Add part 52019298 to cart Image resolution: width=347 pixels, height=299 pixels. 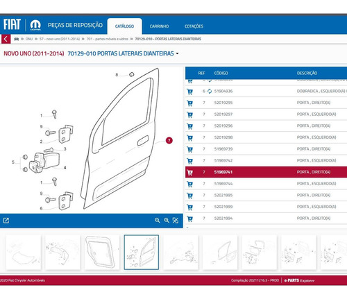click(x=190, y=138)
